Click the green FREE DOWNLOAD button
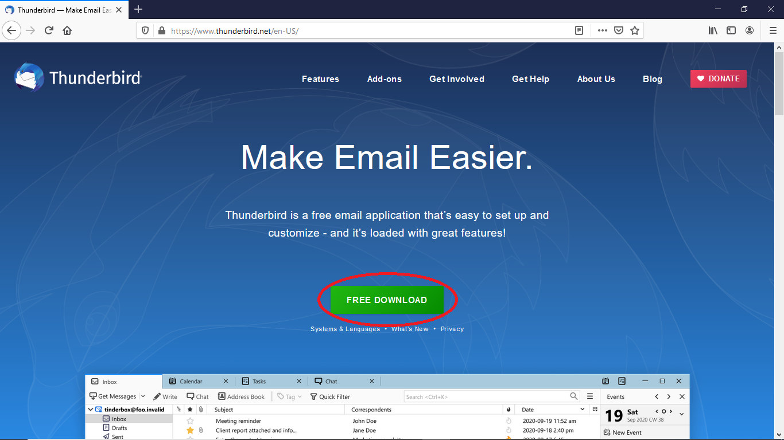 (x=387, y=300)
